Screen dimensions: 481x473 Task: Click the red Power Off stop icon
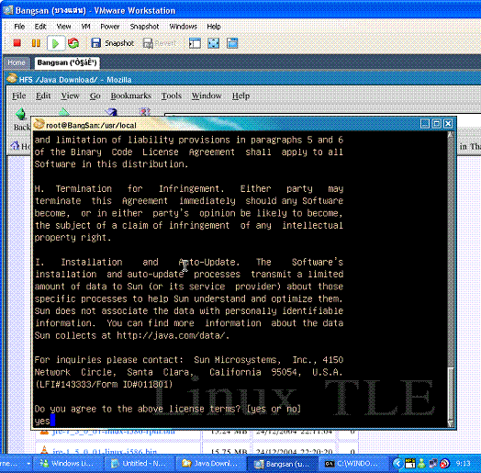(17, 43)
